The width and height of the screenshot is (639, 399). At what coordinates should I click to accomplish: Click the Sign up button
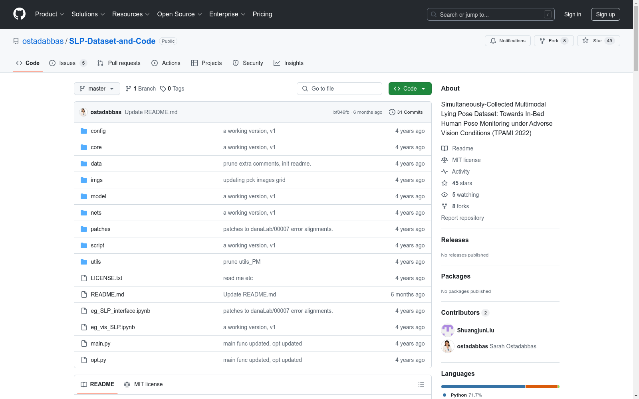click(605, 14)
